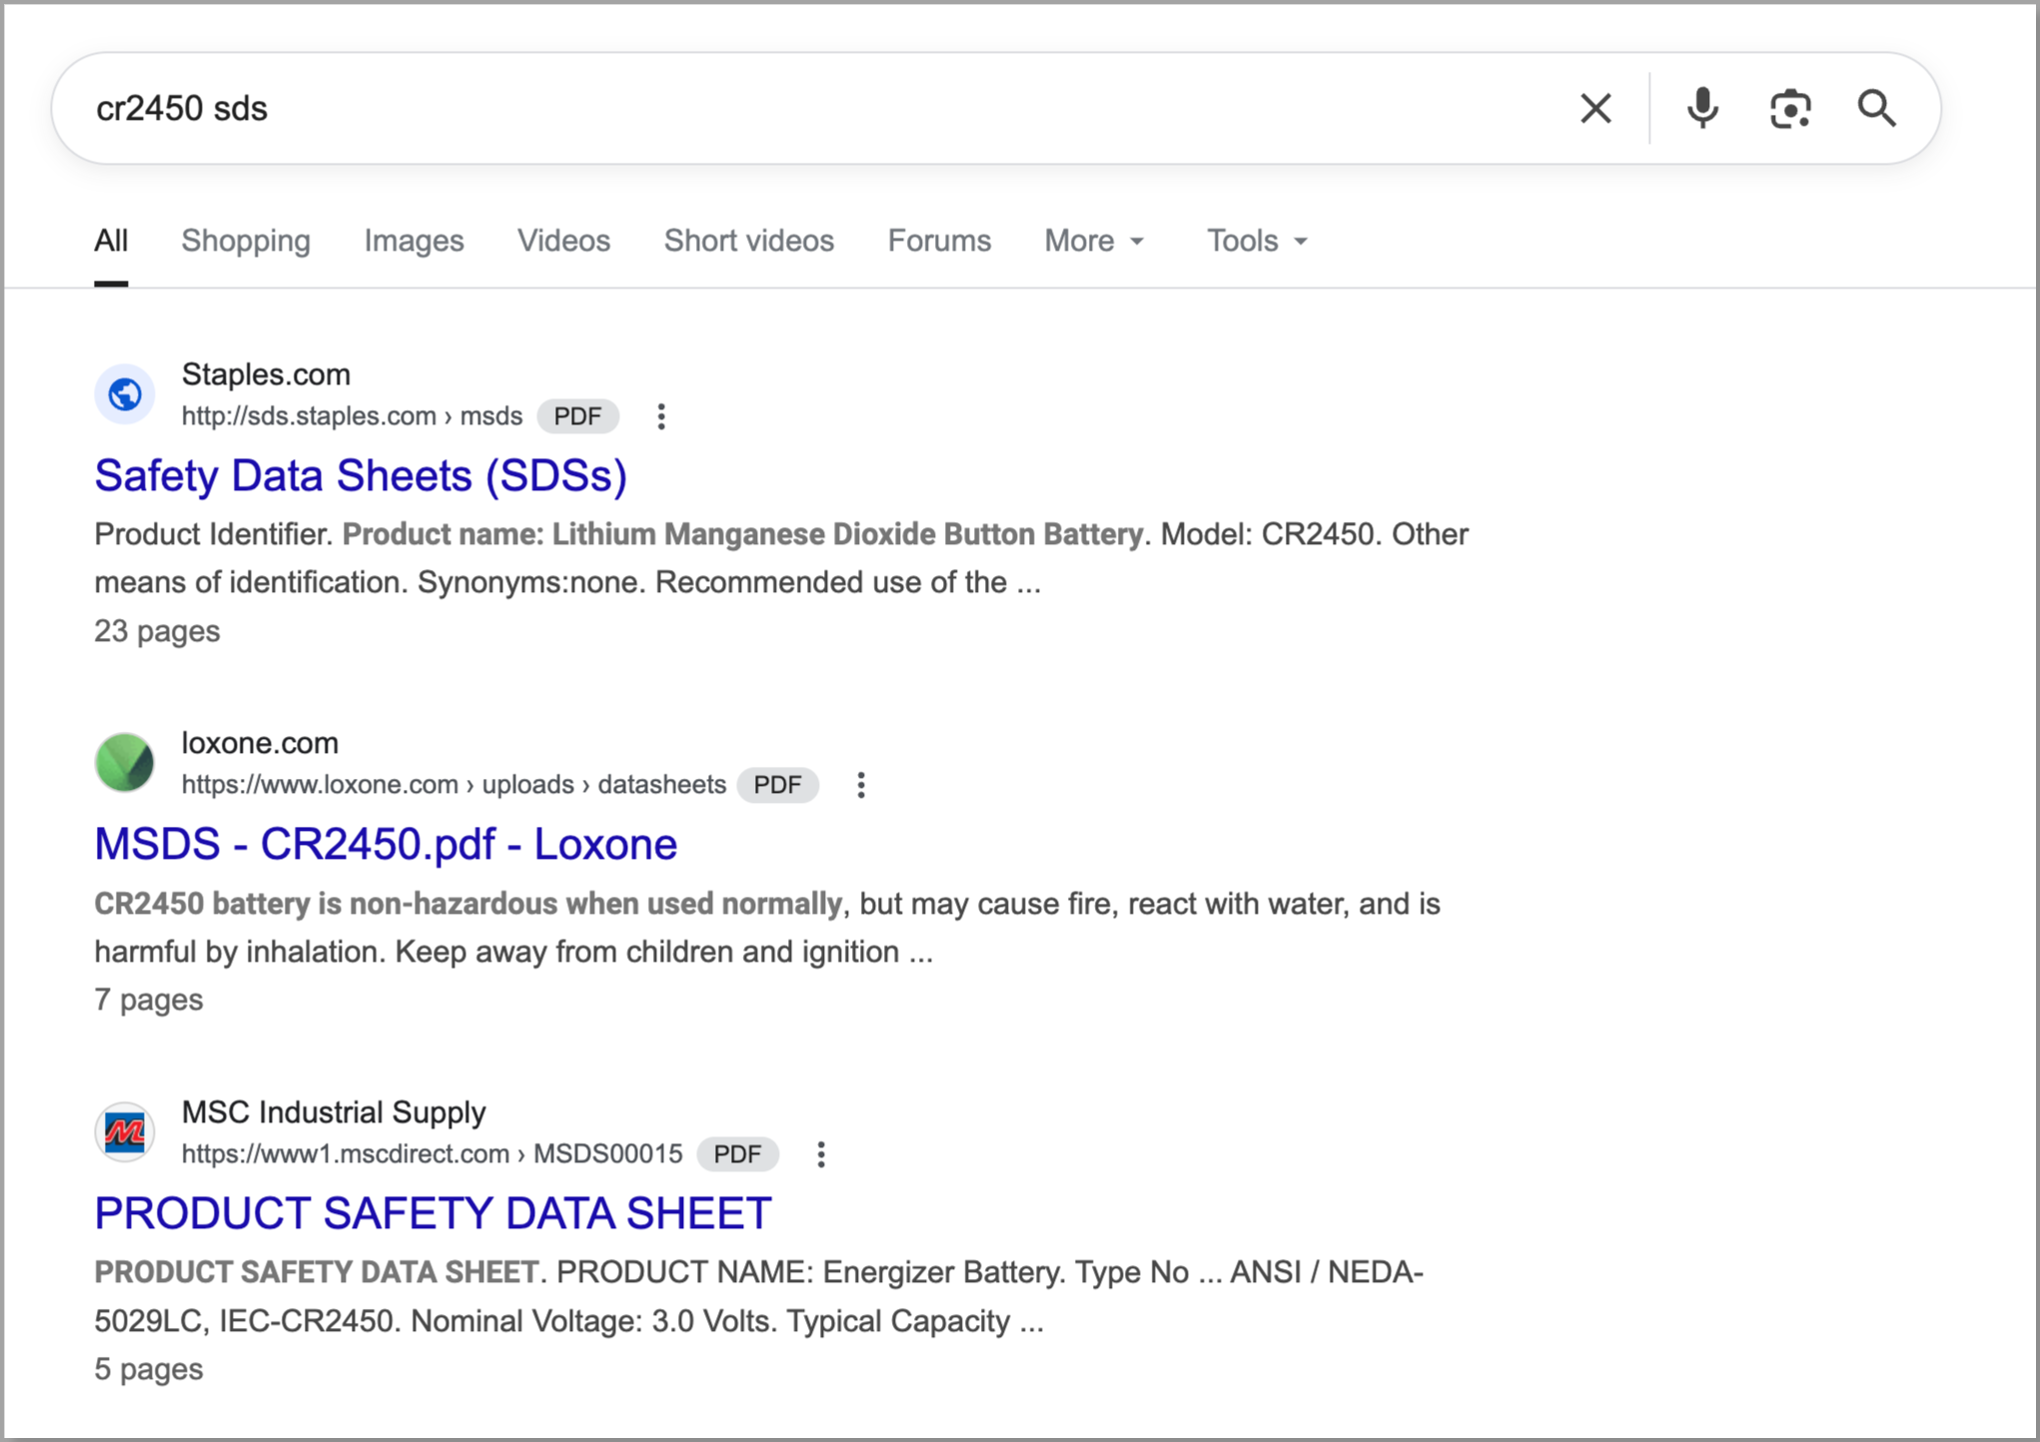Start voice search with microphone icon
This screenshot has height=1442, width=2040.
(x=1702, y=108)
